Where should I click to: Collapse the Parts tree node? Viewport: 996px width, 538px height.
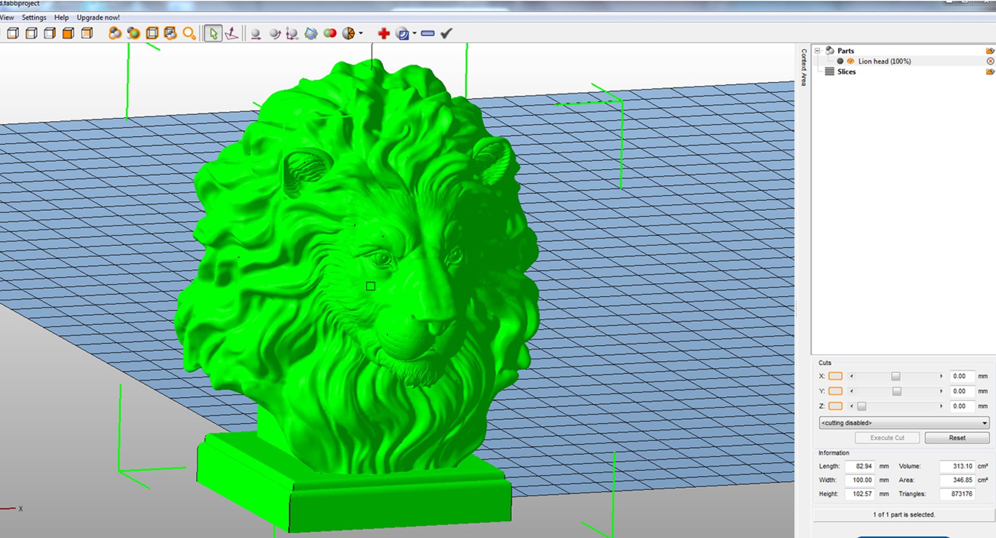[x=817, y=51]
